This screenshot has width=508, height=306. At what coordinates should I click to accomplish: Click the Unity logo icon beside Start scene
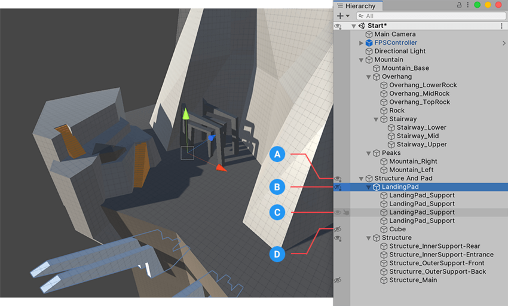pos(362,26)
